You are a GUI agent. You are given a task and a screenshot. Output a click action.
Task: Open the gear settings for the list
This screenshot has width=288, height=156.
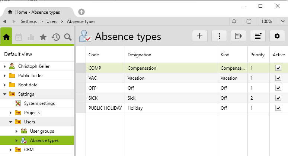pyautogui.click(x=277, y=36)
